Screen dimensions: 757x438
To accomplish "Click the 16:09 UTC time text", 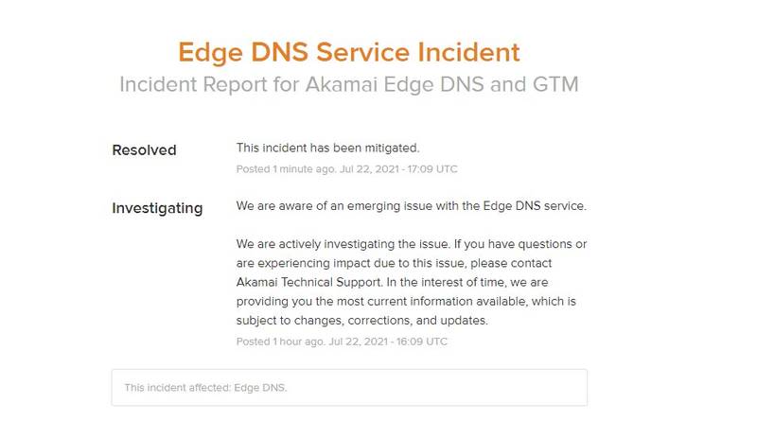I will point(422,342).
